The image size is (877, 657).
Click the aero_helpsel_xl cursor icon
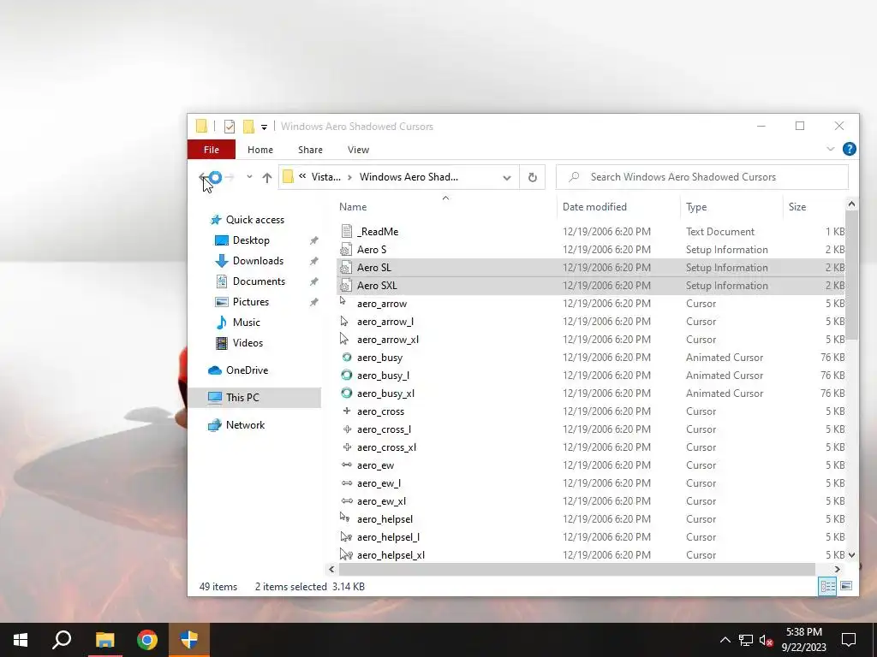346,554
